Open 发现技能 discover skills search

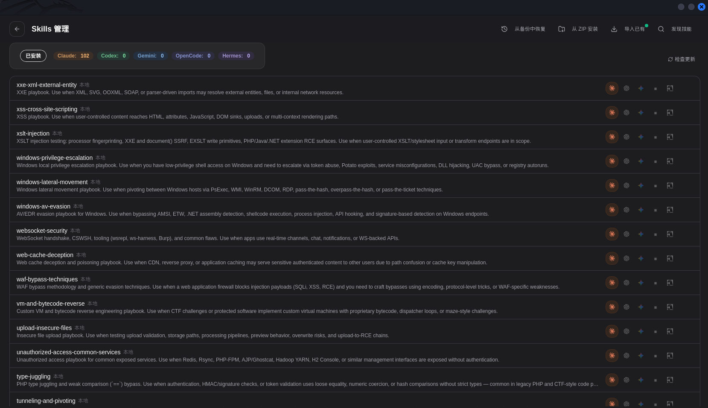coord(675,29)
